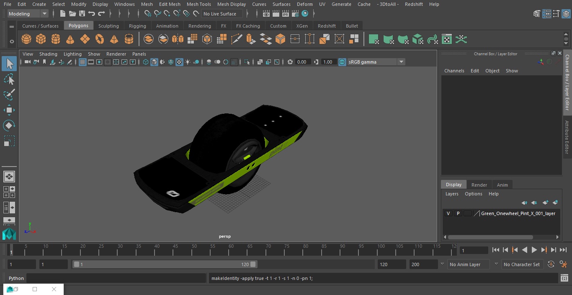Click the Mirror geometry shelf icon
Viewport: 572px width, 295px height.
178,39
